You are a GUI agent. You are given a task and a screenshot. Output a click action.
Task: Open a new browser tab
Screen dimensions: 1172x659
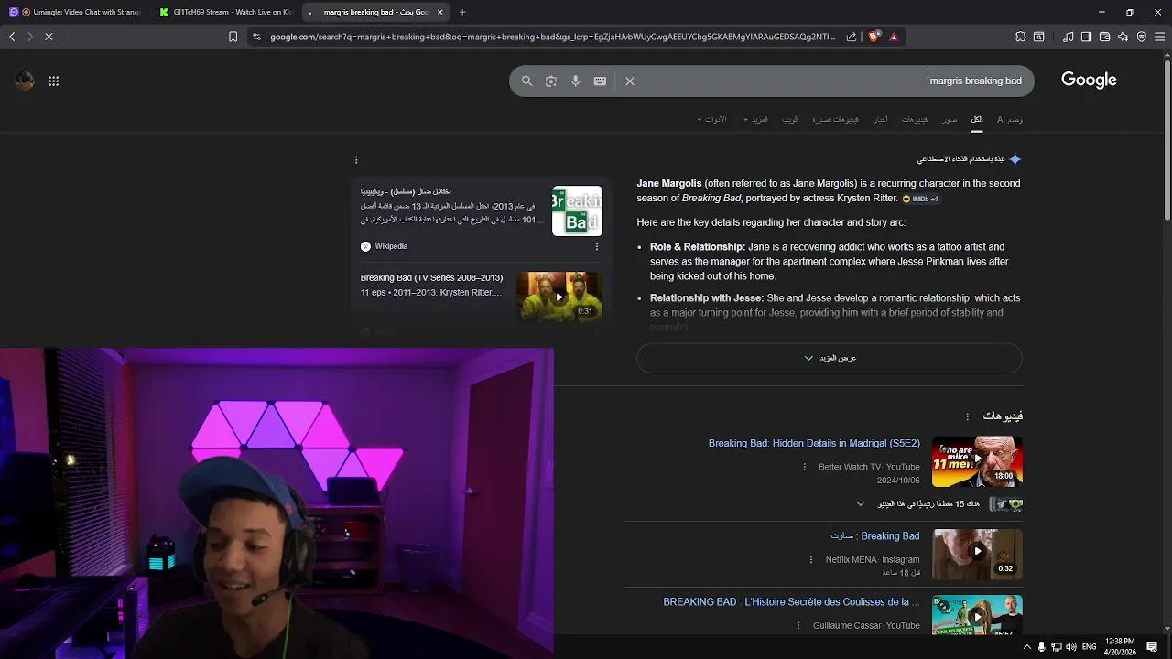click(462, 12)
